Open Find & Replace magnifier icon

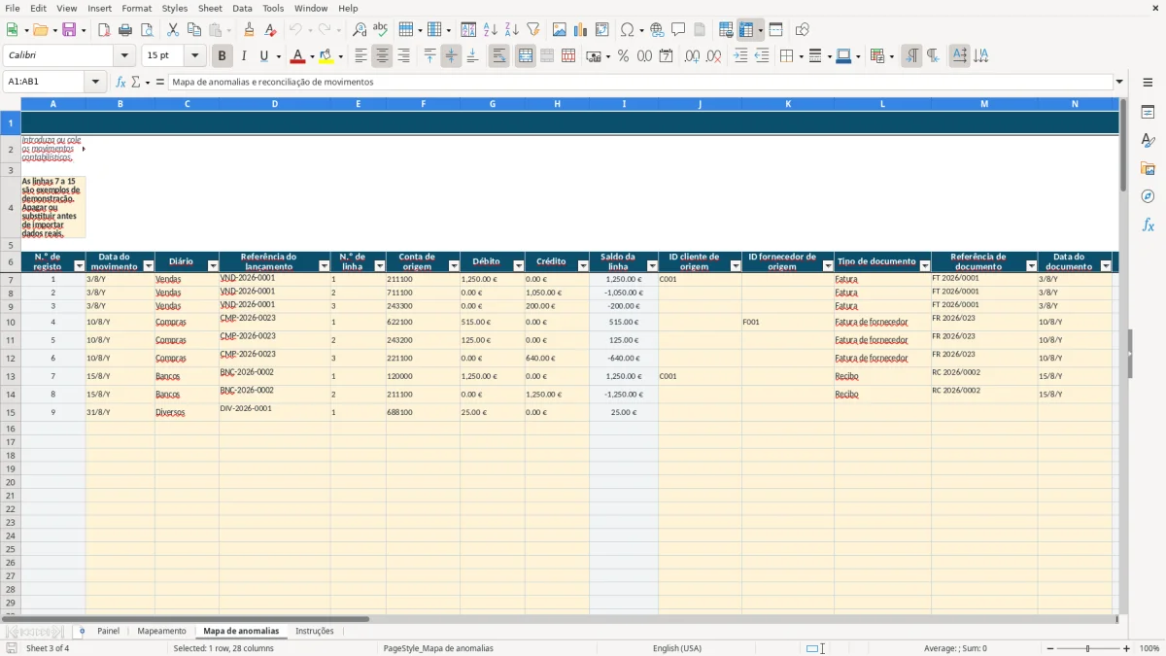click(360, 30)
